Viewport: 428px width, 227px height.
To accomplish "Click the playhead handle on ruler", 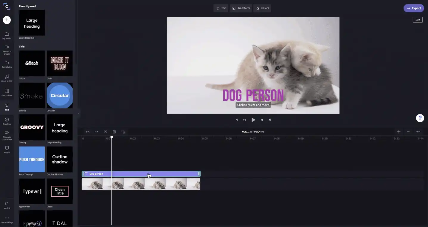I will click(x=112, y=137).
